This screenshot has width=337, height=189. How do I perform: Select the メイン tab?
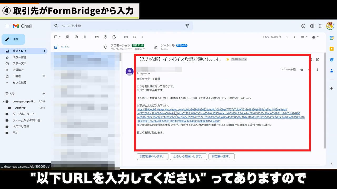[65, 47]
